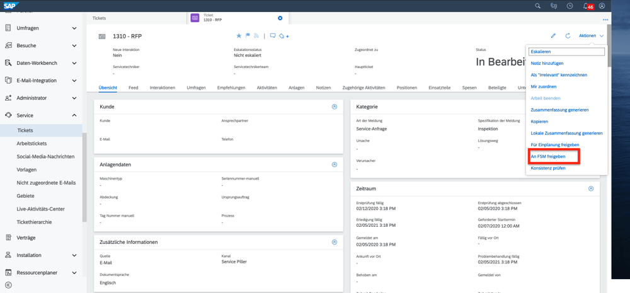
Task: Collapse the Zusätzliche Informationen card
Action: (x=335, y=242)
